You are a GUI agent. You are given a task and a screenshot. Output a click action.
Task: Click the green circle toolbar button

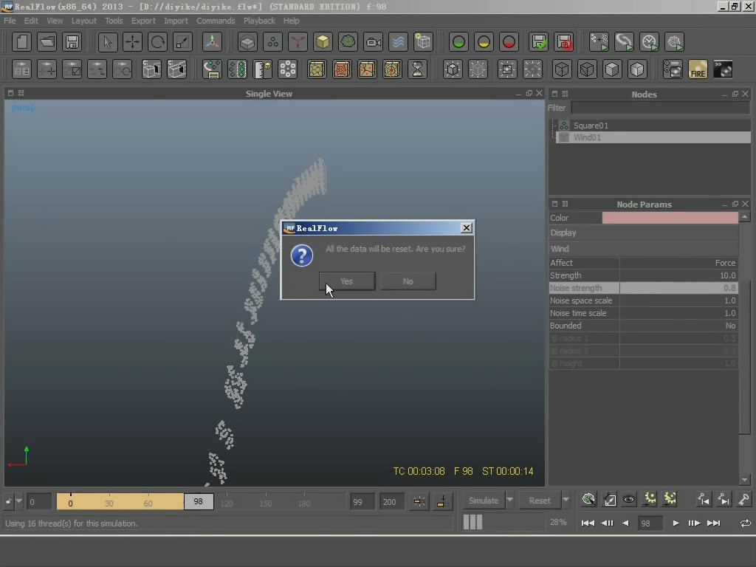pyautogui.click(x=458, y=42)
